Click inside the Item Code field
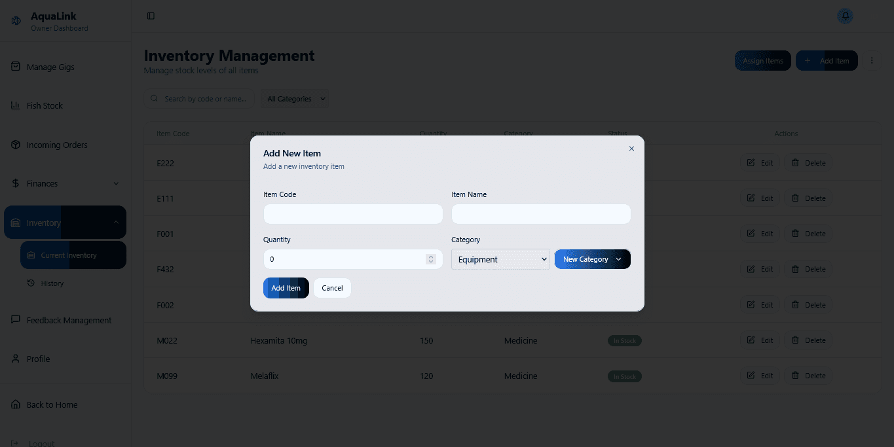Viewport: 894px width, 447px height. point(352,214)
